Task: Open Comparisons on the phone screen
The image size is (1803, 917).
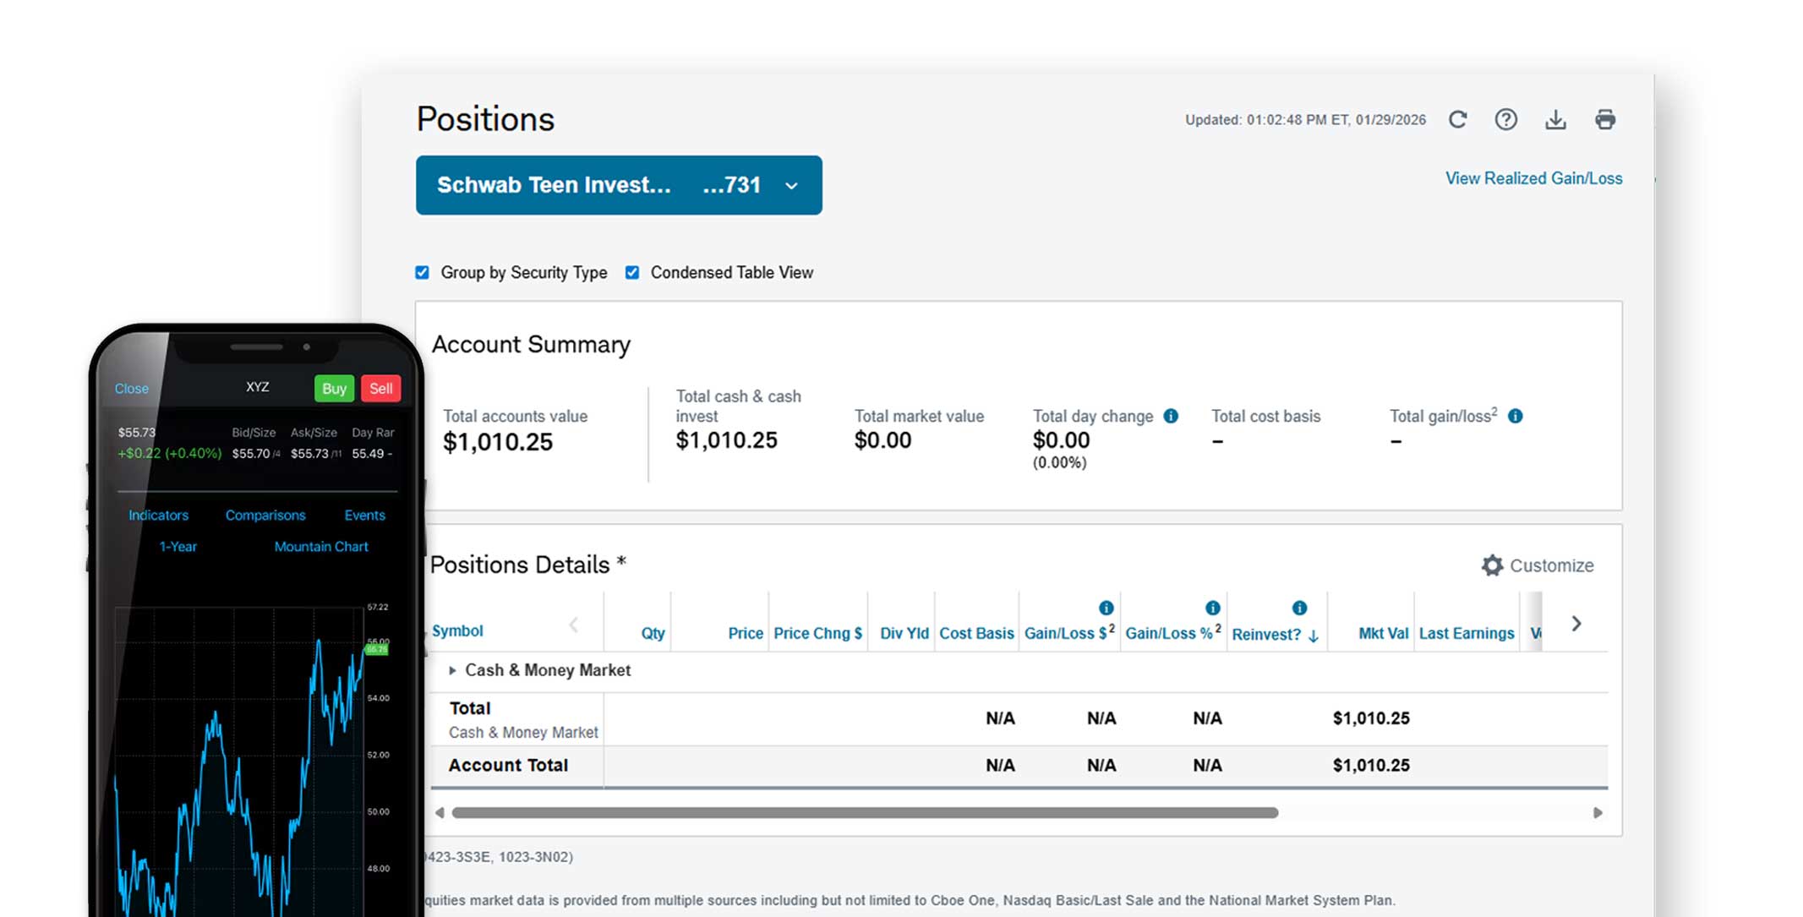Action: coord(265,515)
